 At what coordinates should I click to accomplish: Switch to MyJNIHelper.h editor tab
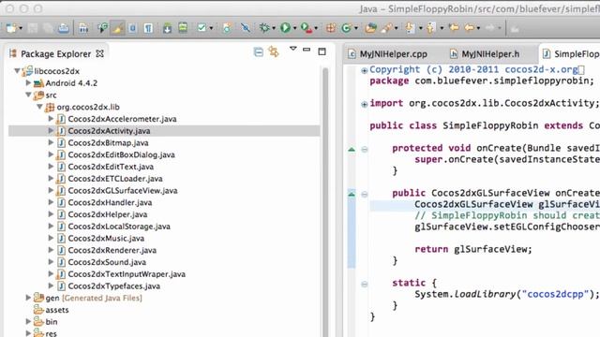click(485, 54)
